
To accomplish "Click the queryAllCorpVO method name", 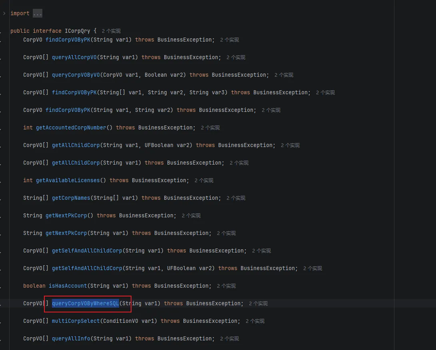I will tap(74, 58).
